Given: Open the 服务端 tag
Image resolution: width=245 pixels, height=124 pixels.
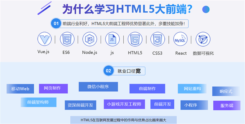Looking at the screenshot, I should pos(227,106).
